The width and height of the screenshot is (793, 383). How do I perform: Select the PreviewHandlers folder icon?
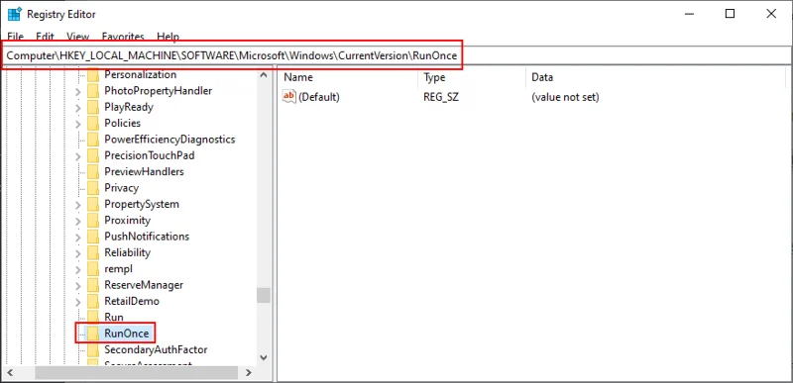93,171
